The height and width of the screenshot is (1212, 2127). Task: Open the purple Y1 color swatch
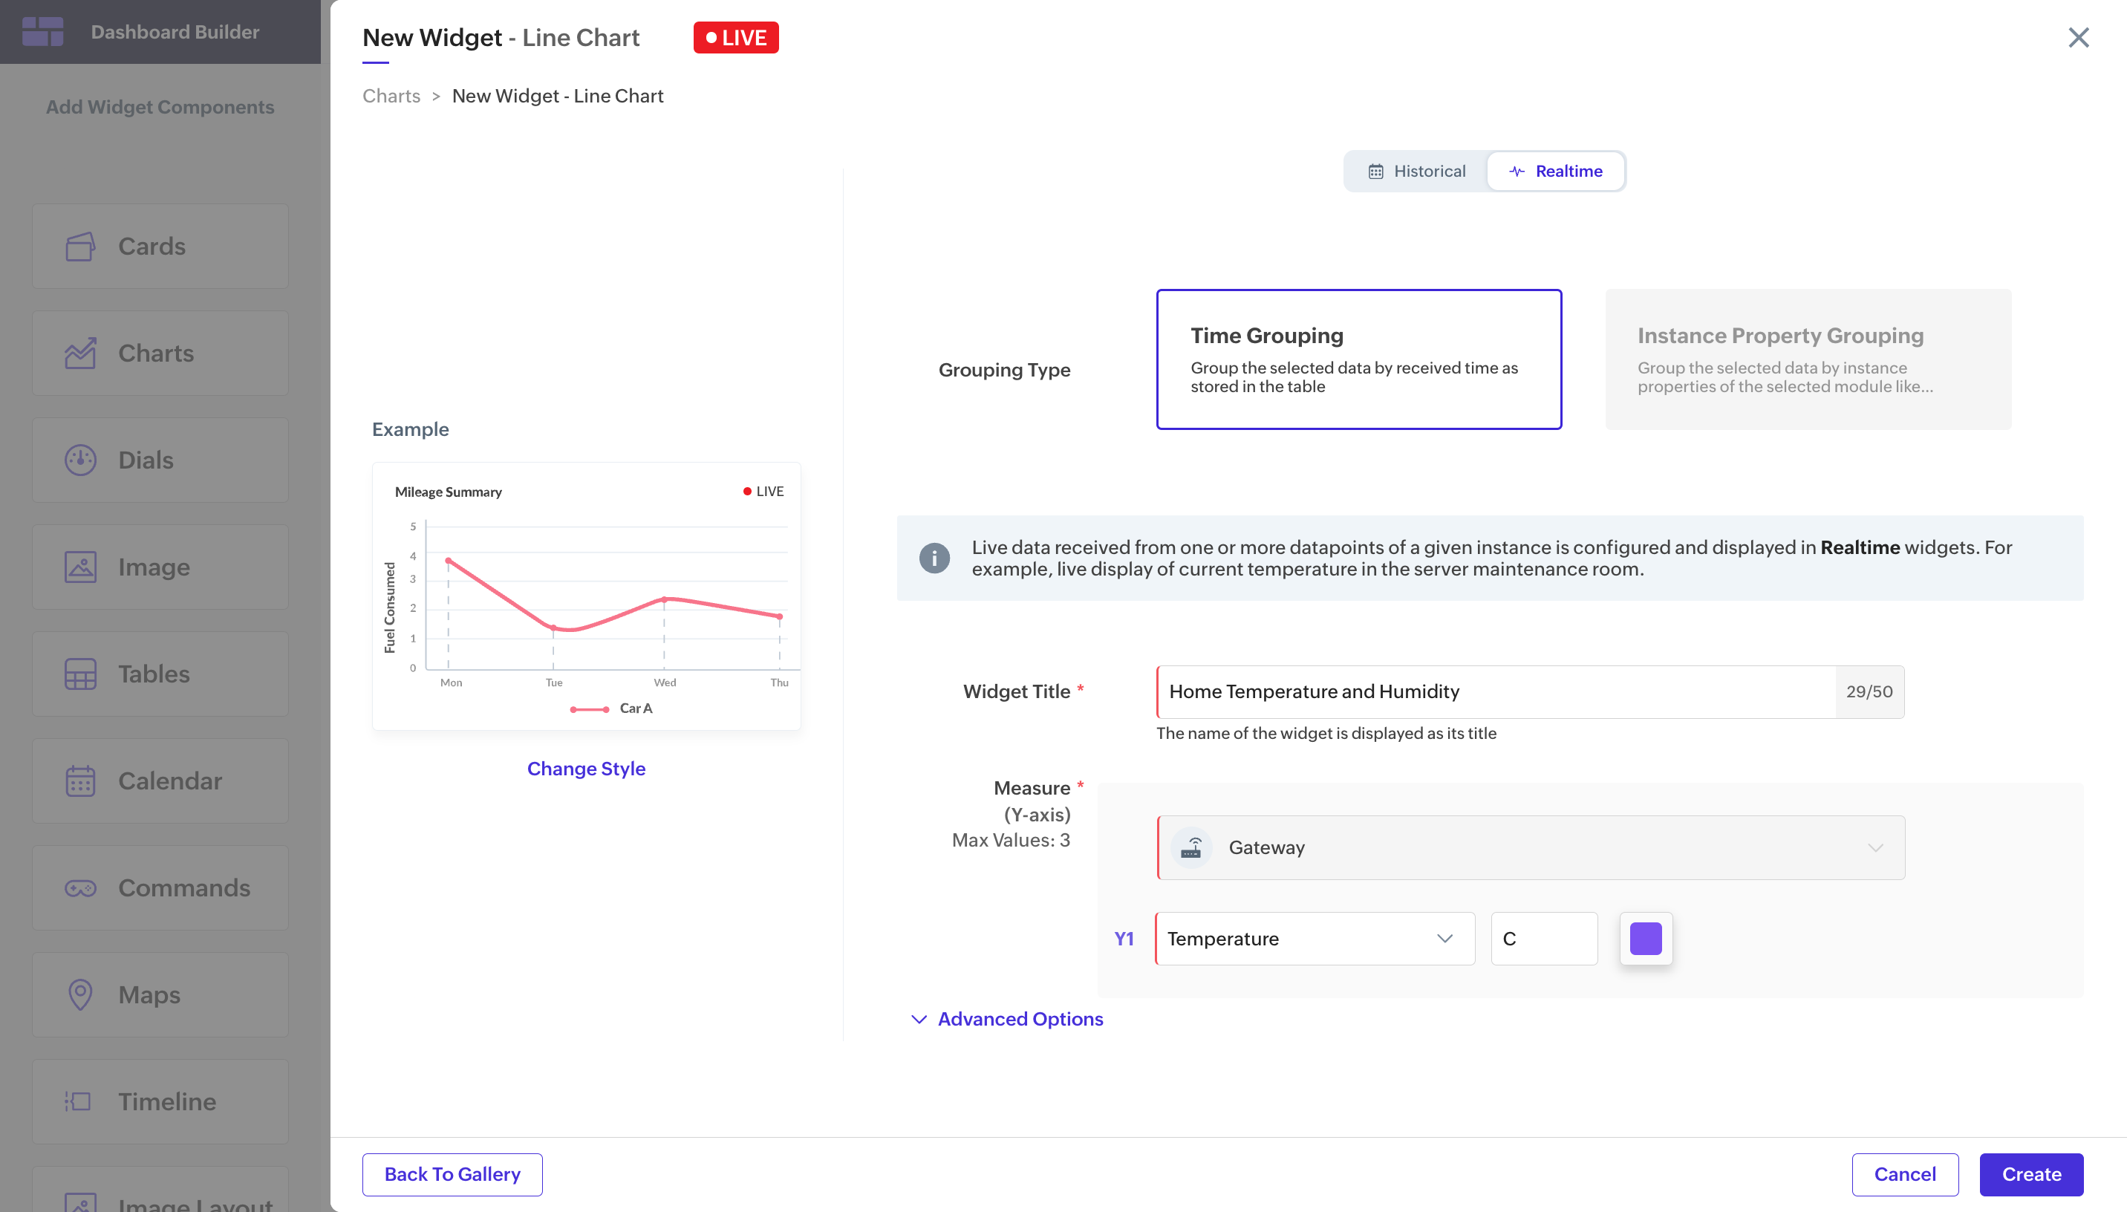click(x=1645, y=939)
